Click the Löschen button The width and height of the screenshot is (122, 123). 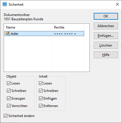tap(106, 45)
